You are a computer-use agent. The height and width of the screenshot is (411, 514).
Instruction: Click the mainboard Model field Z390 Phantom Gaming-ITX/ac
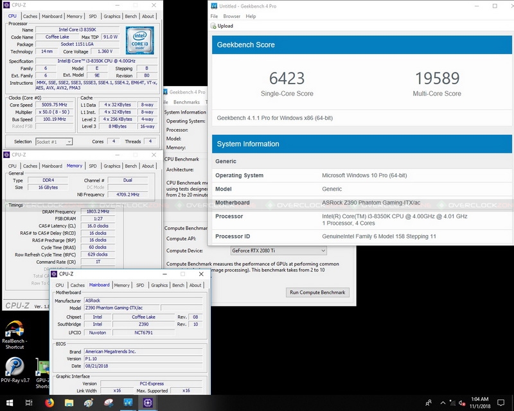click(122, 308)
